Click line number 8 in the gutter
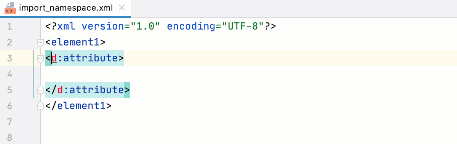The image size is (457, 144). [x=10, y=138]
